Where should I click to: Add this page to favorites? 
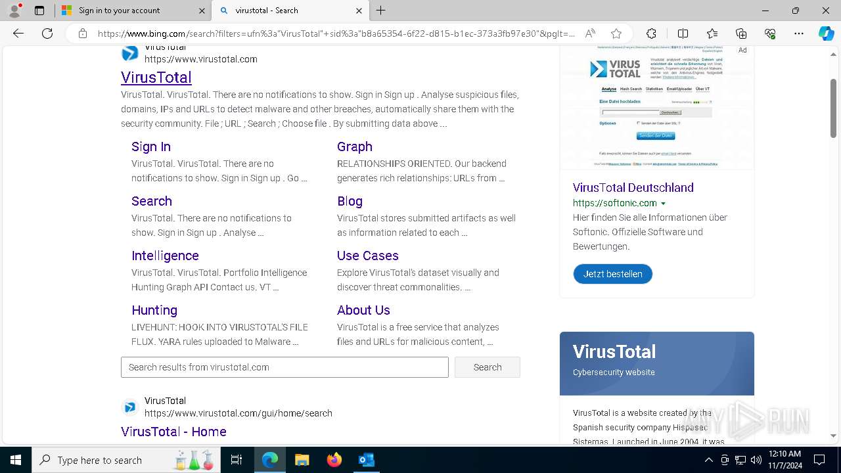point(616,34)
